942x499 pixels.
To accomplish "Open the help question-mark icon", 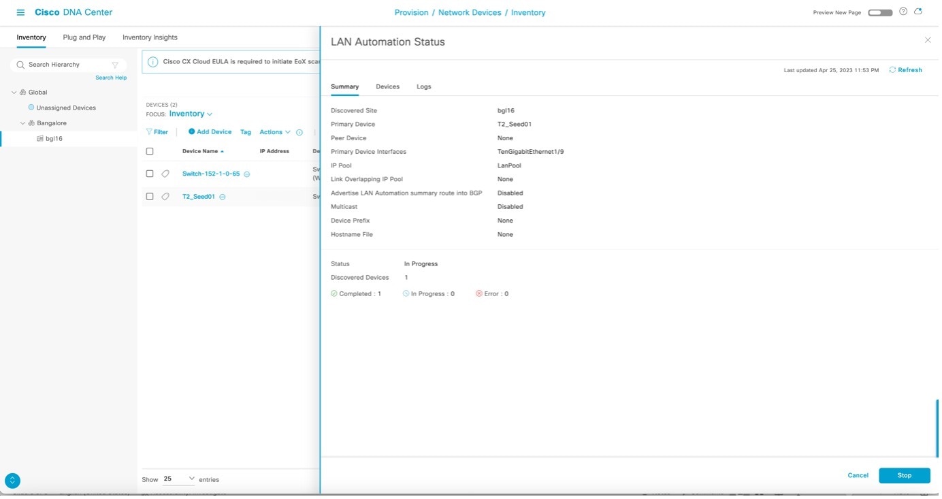I will tap(903, 12).
